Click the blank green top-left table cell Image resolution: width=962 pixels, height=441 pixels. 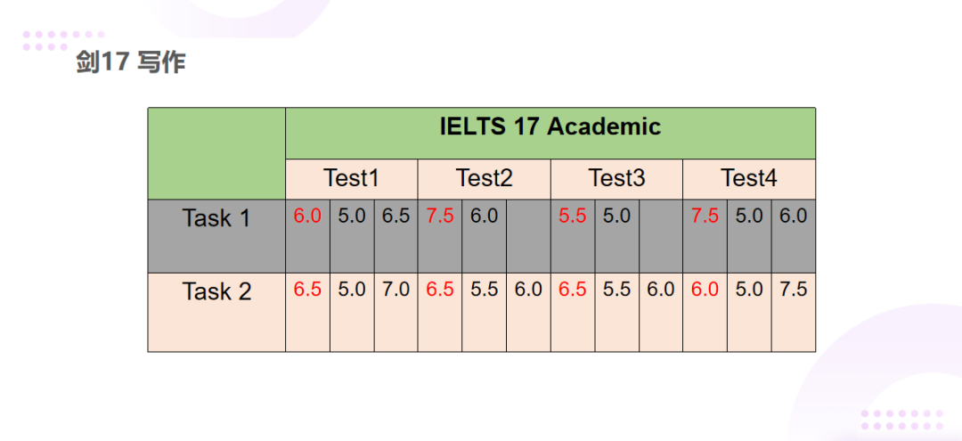(216, 153)
